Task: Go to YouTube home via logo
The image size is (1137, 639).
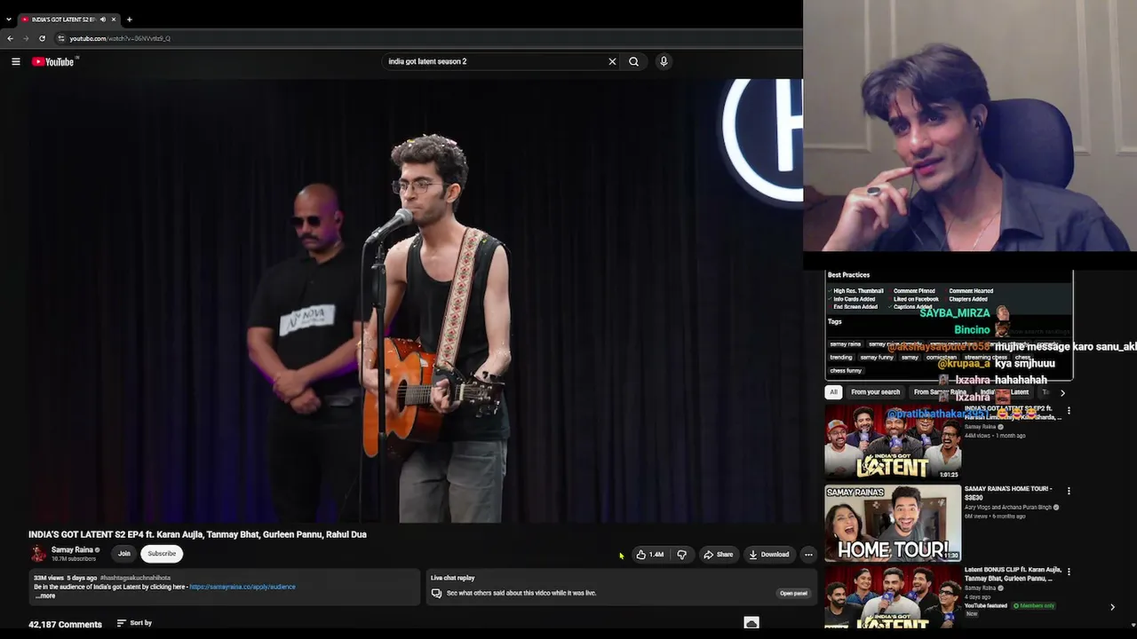Action: [55, 61]
